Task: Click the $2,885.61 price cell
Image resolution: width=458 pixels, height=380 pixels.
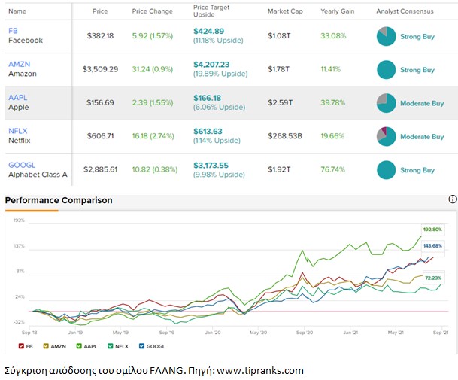Action: [x=100, y=169]
